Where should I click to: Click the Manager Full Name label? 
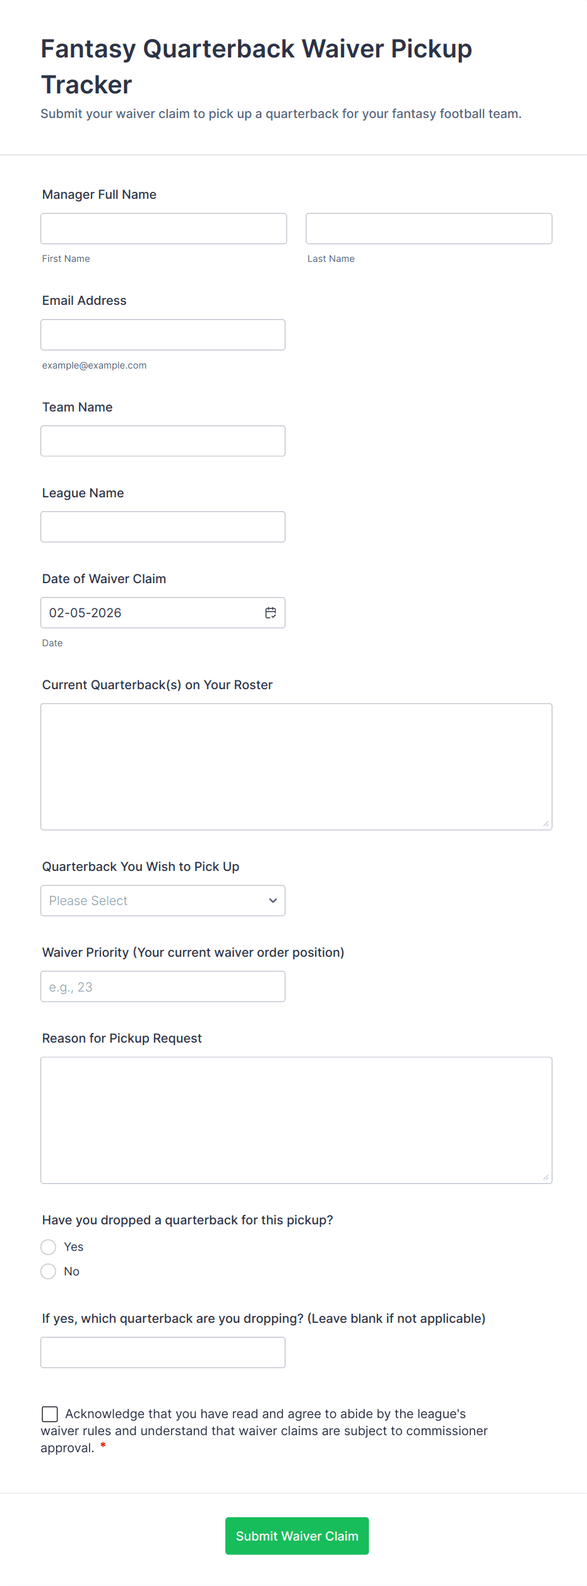(99, 194)
